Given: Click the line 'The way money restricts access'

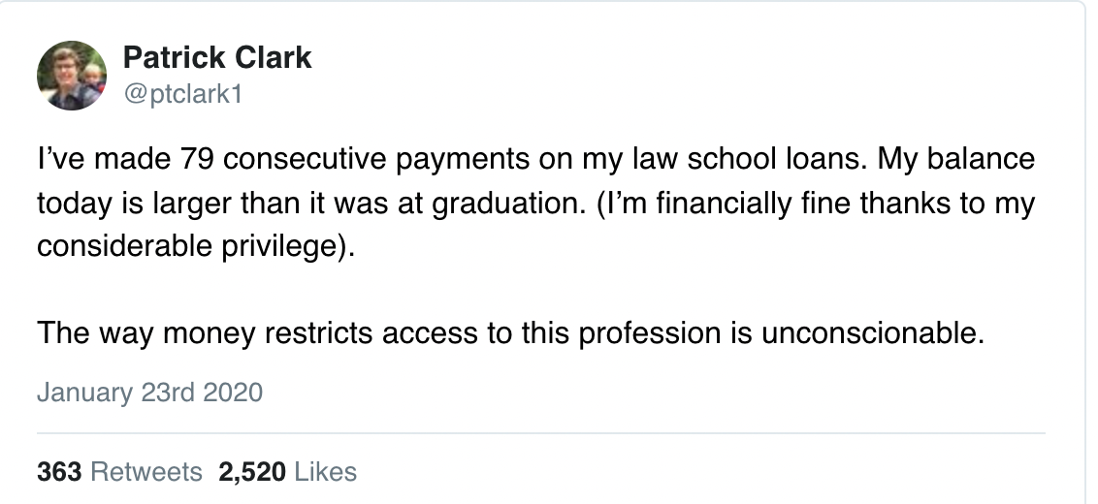Looking at the screenshot, I should [x=510, y=332].
